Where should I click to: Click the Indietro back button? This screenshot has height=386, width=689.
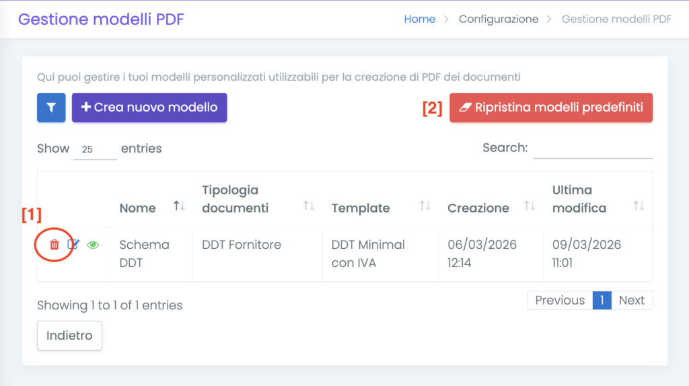tap(69, 336)
